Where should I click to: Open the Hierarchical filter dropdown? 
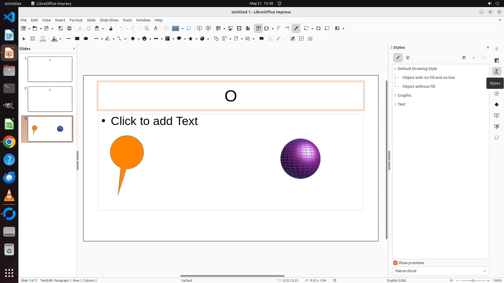click(x=440, y=271)
